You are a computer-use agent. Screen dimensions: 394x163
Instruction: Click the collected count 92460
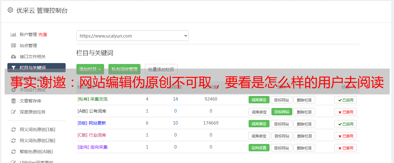(x=211, y=99)
